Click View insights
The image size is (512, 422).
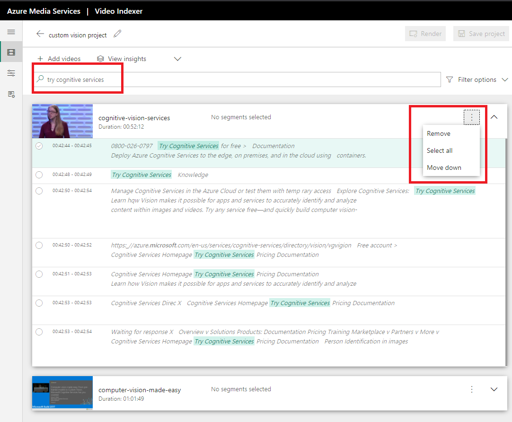pyautogui.click(x=122, y=59)
